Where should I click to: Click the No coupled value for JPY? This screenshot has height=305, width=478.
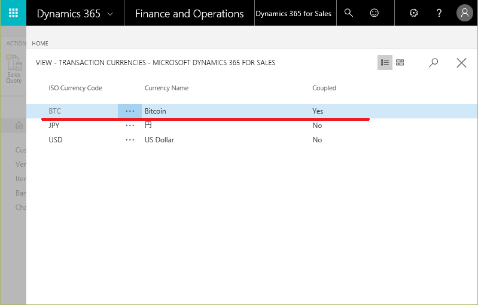click(317, 125)
